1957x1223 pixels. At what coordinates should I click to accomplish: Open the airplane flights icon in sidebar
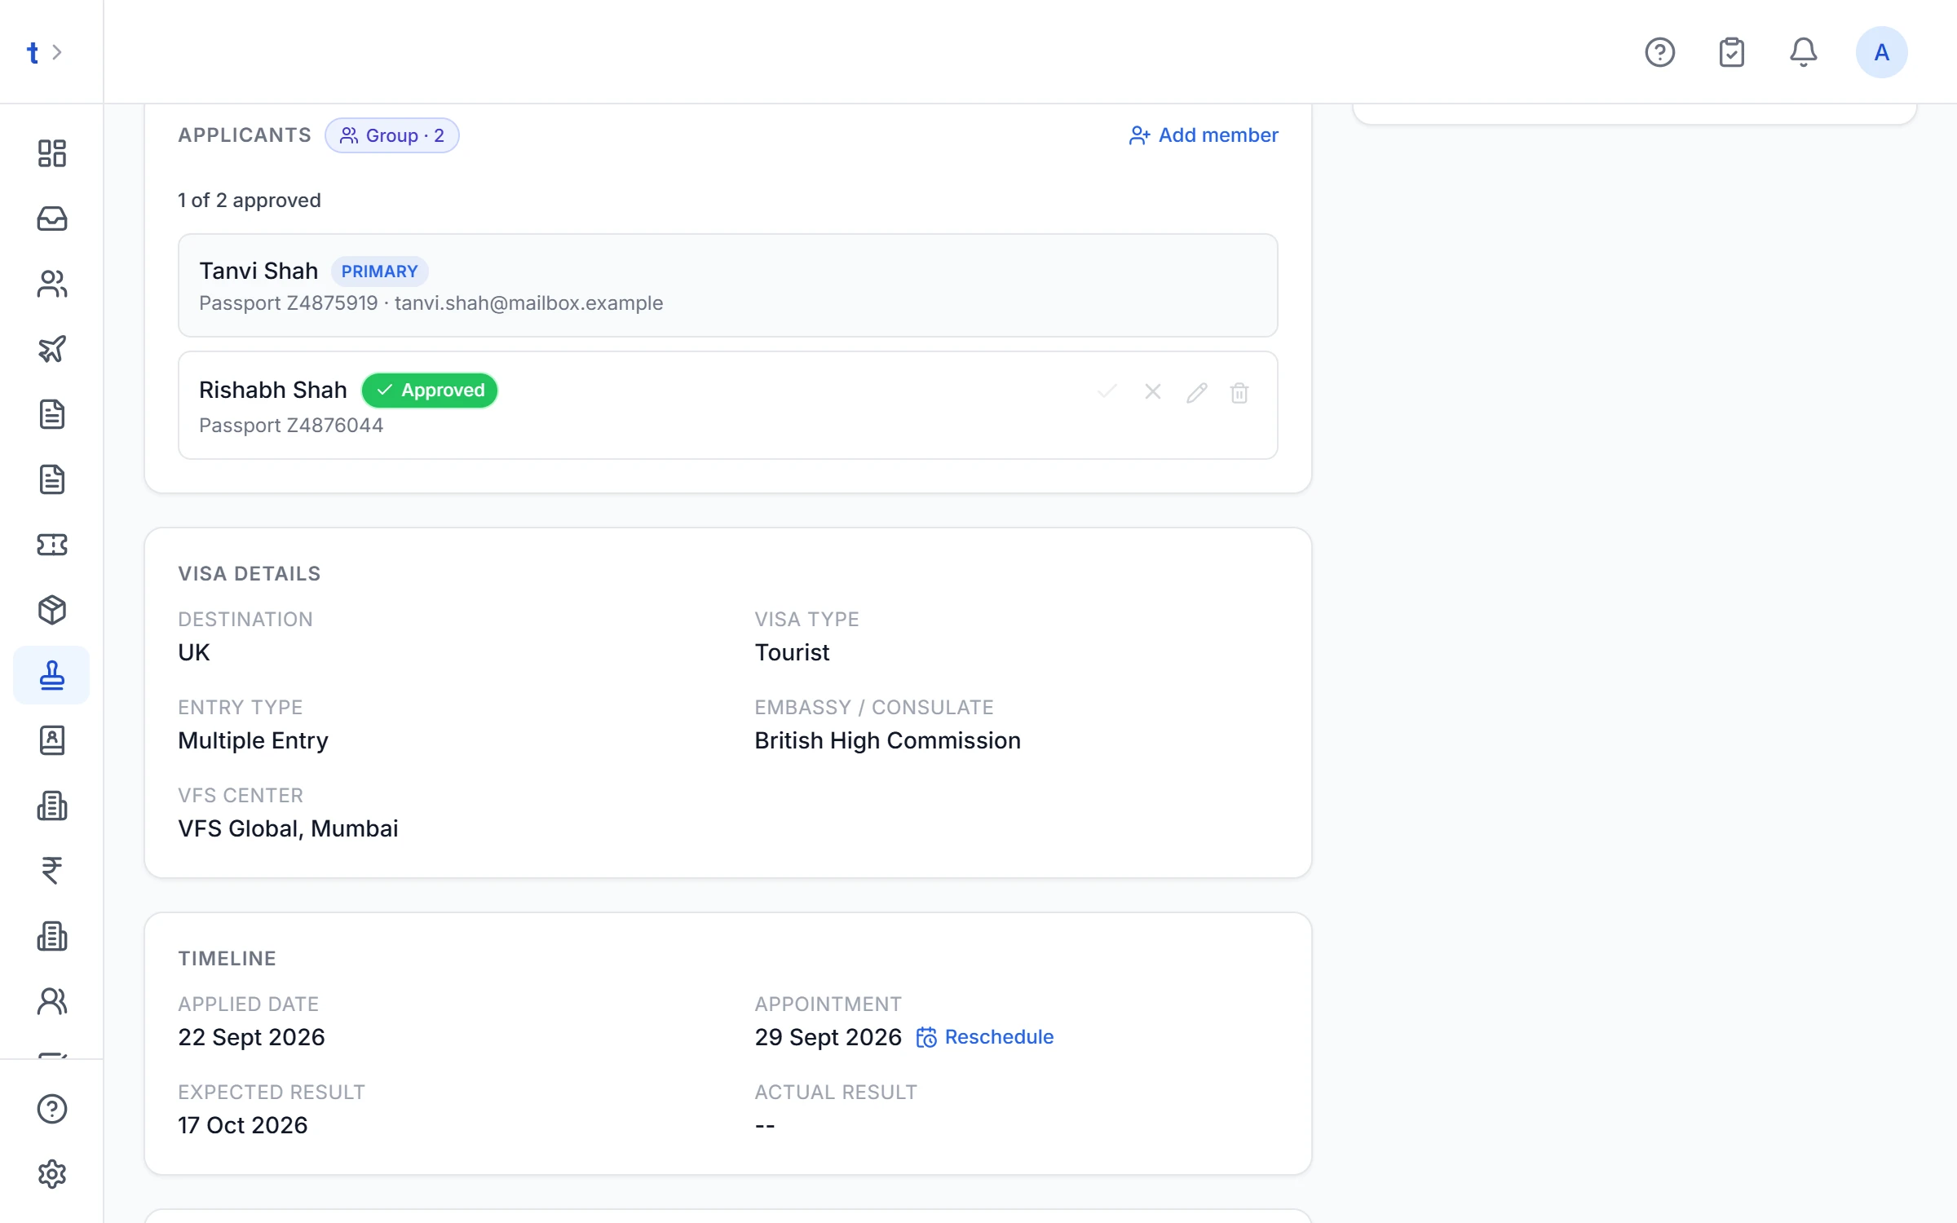click(52, 349)
